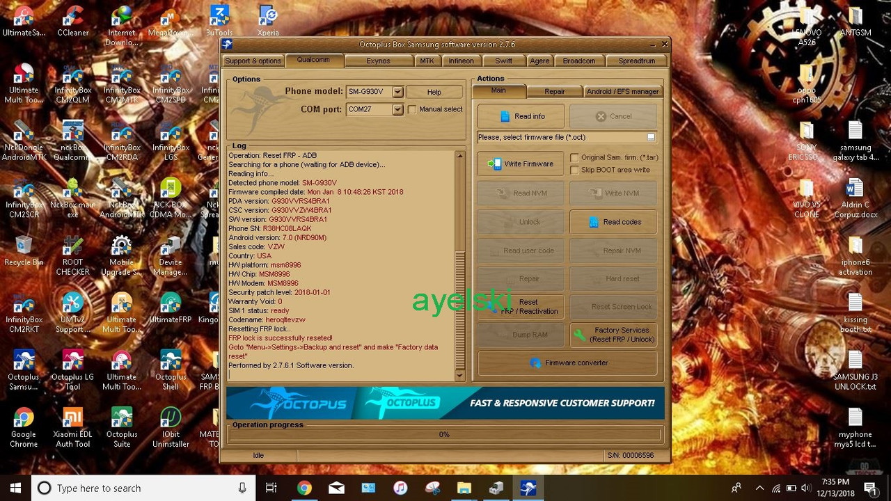Switch to the Broadcom tab
Viewport: 891px width, 501px height.
tap(579, 61)
